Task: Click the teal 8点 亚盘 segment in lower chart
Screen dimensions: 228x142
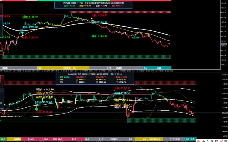Action: 191,139
